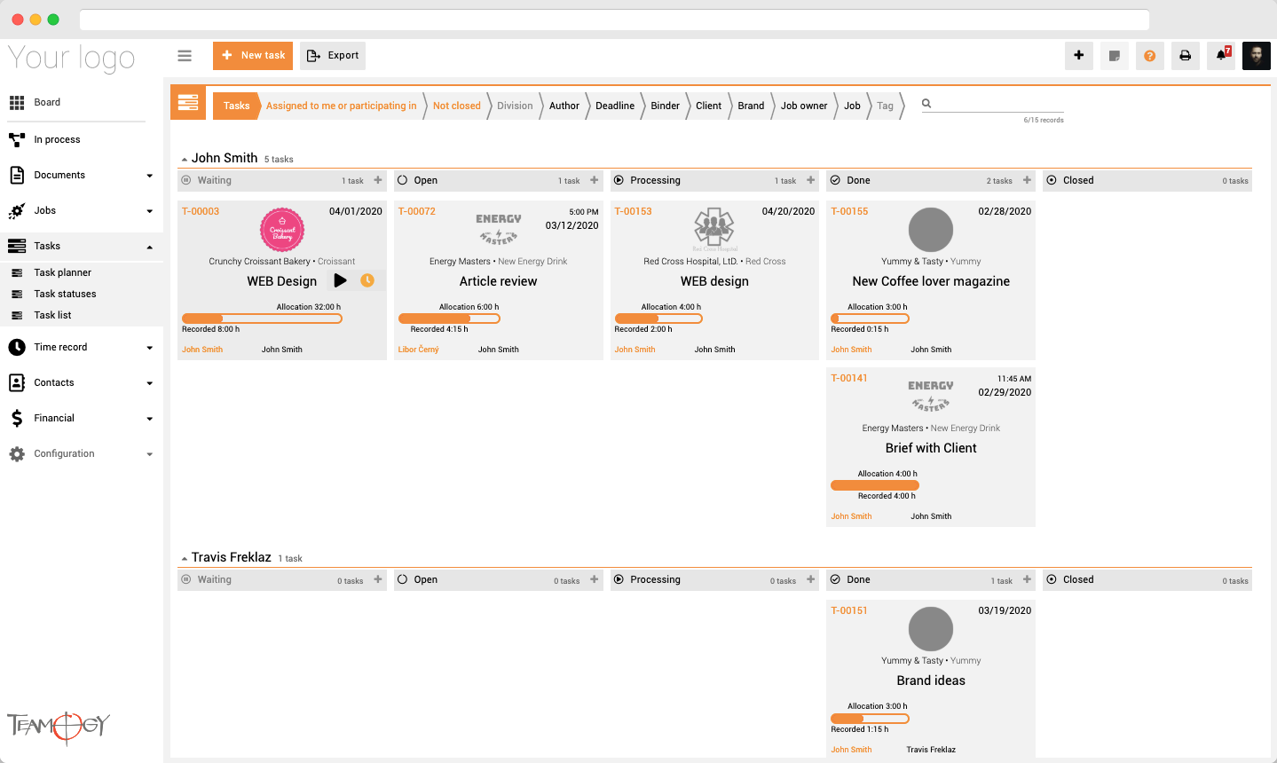Open the user profile avatar
The image size is (1277, 763).
coord(1257,55)
